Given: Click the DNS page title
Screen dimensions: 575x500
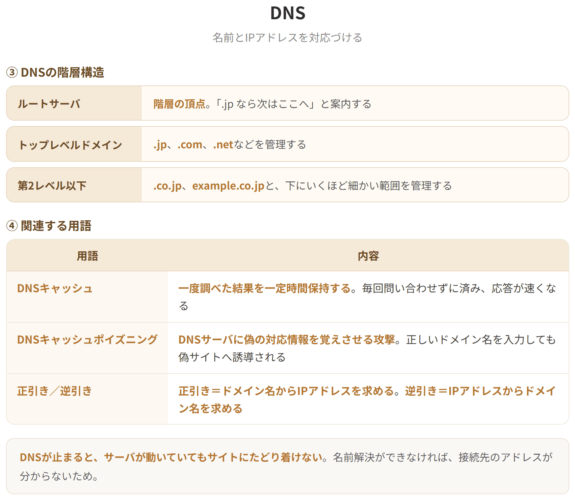Looking at the screenshot, I should point(288,13).
